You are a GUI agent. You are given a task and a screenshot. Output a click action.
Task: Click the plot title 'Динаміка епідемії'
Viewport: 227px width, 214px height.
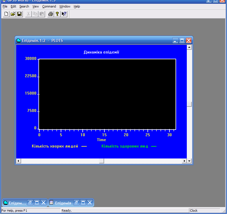[x=101, y=52]
